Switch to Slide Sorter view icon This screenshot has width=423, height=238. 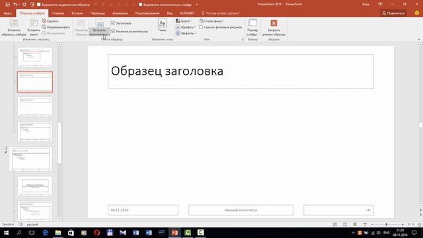pyautogui.click(x=345, y=225)
